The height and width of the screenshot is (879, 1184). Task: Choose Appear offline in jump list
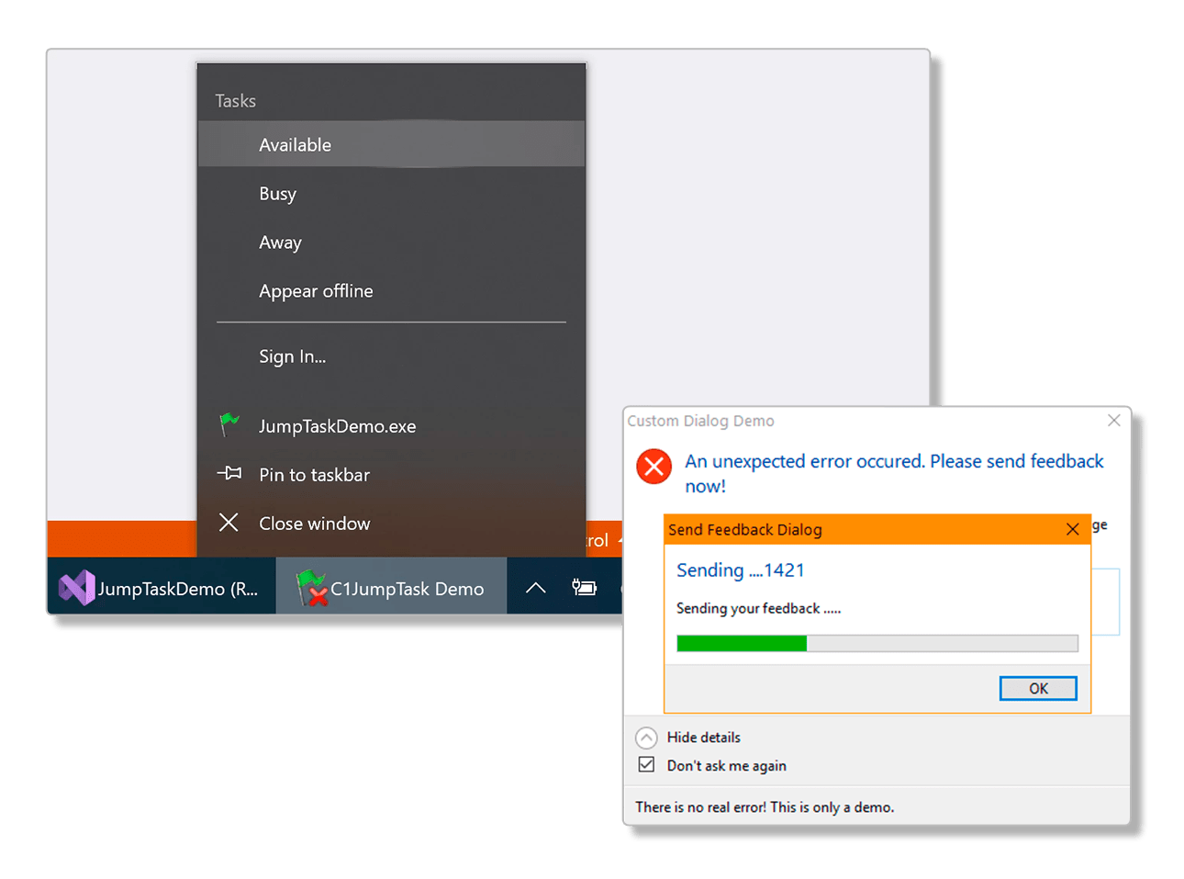click(316, 291)
